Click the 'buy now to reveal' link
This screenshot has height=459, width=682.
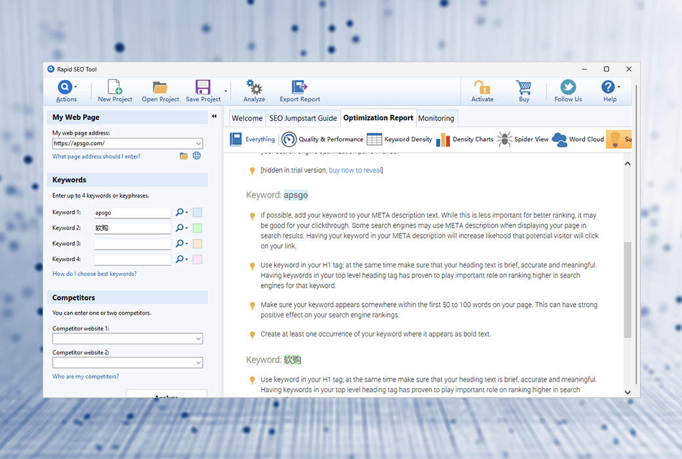coord(355,170)
